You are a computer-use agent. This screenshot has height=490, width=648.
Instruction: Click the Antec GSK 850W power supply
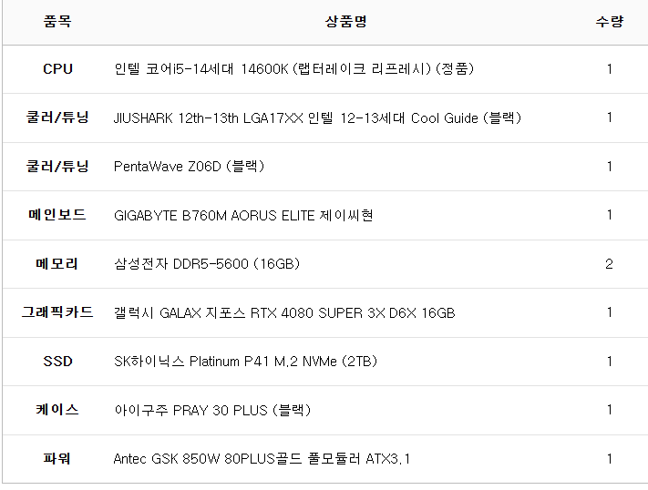click(x=262, y=459)
